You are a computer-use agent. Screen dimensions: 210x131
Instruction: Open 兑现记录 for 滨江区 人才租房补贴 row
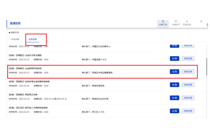click(188, 111)
